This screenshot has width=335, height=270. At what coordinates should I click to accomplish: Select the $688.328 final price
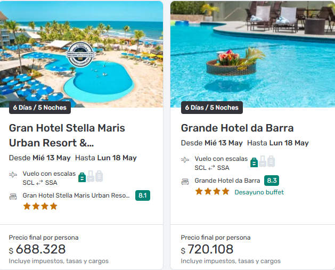click(40, 249)
